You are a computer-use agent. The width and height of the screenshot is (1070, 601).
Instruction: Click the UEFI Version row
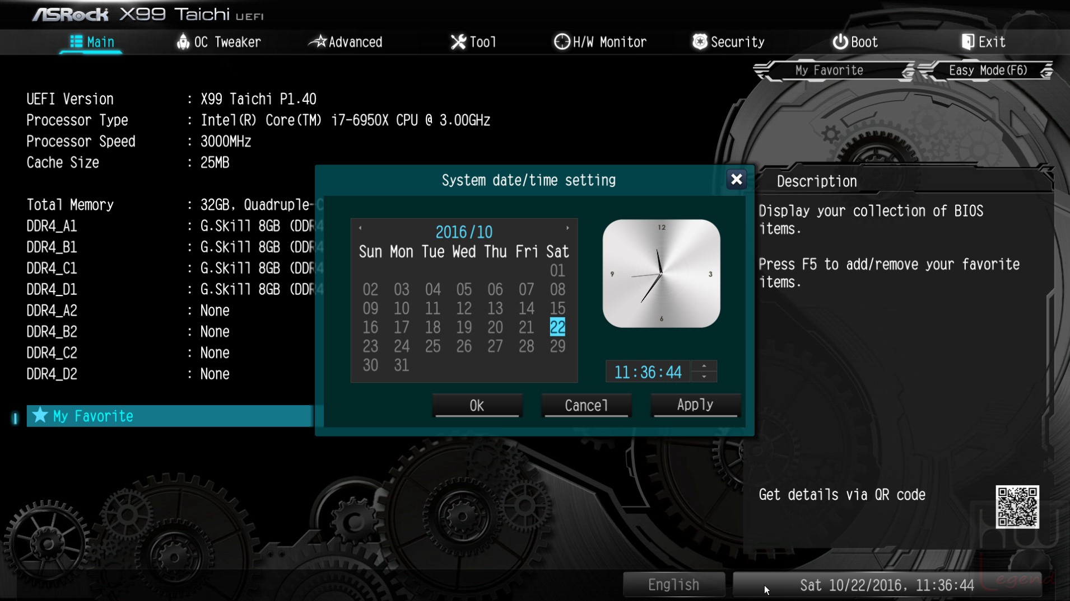pyautogui.click(x=172, y=100)
